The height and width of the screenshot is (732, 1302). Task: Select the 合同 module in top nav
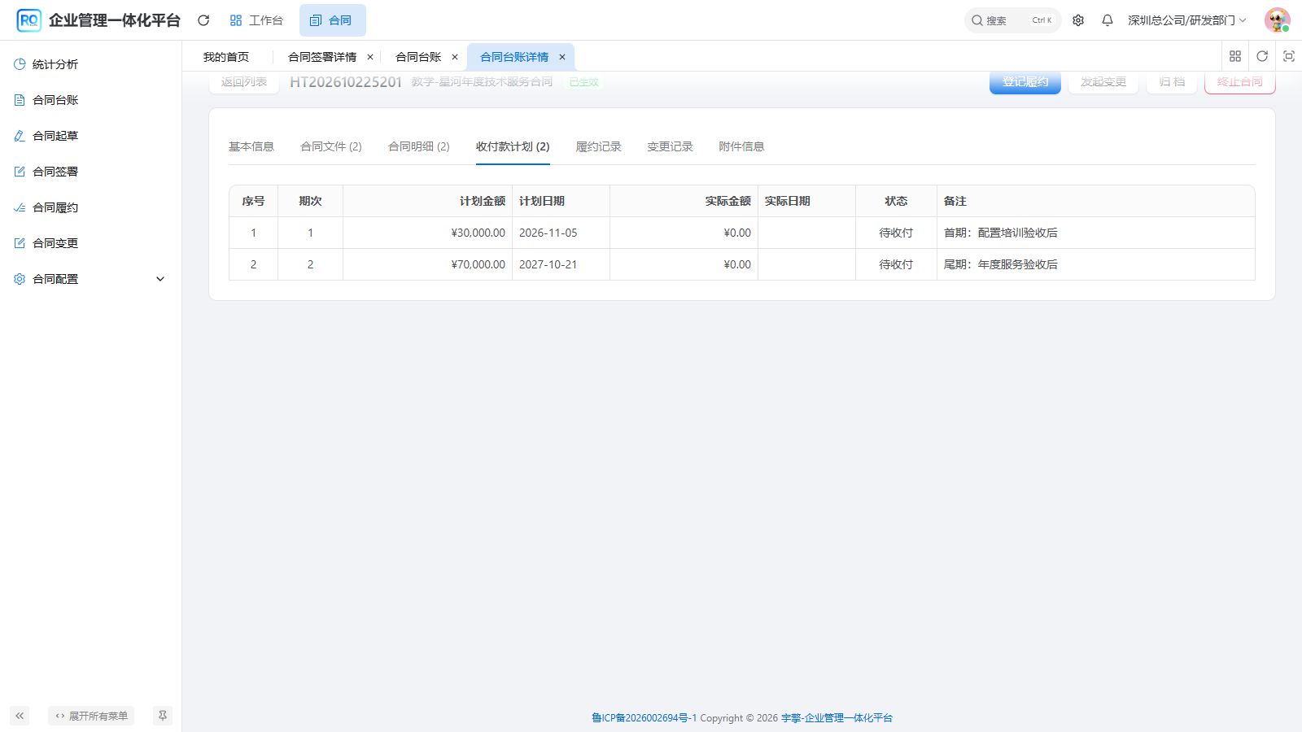coord(332,20)
